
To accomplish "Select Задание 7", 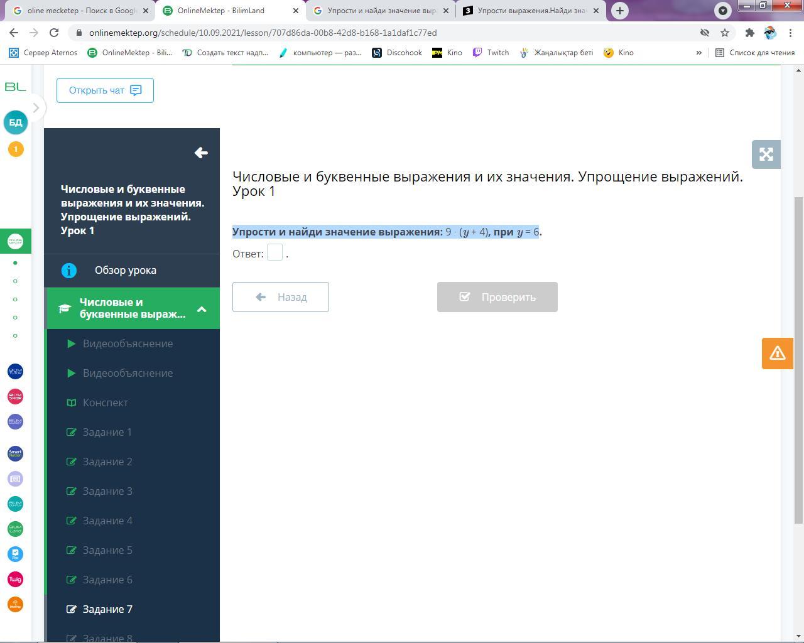I will click(107, 609).
